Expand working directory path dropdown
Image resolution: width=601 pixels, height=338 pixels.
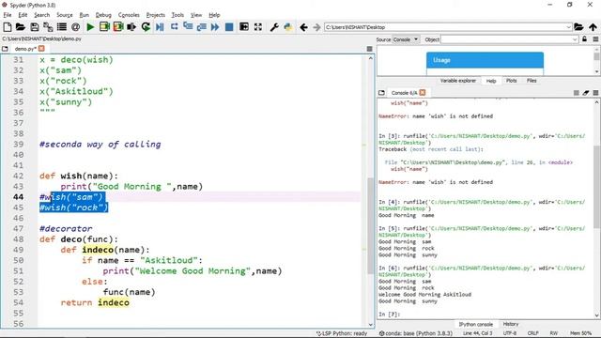click(x=568, y=27)
